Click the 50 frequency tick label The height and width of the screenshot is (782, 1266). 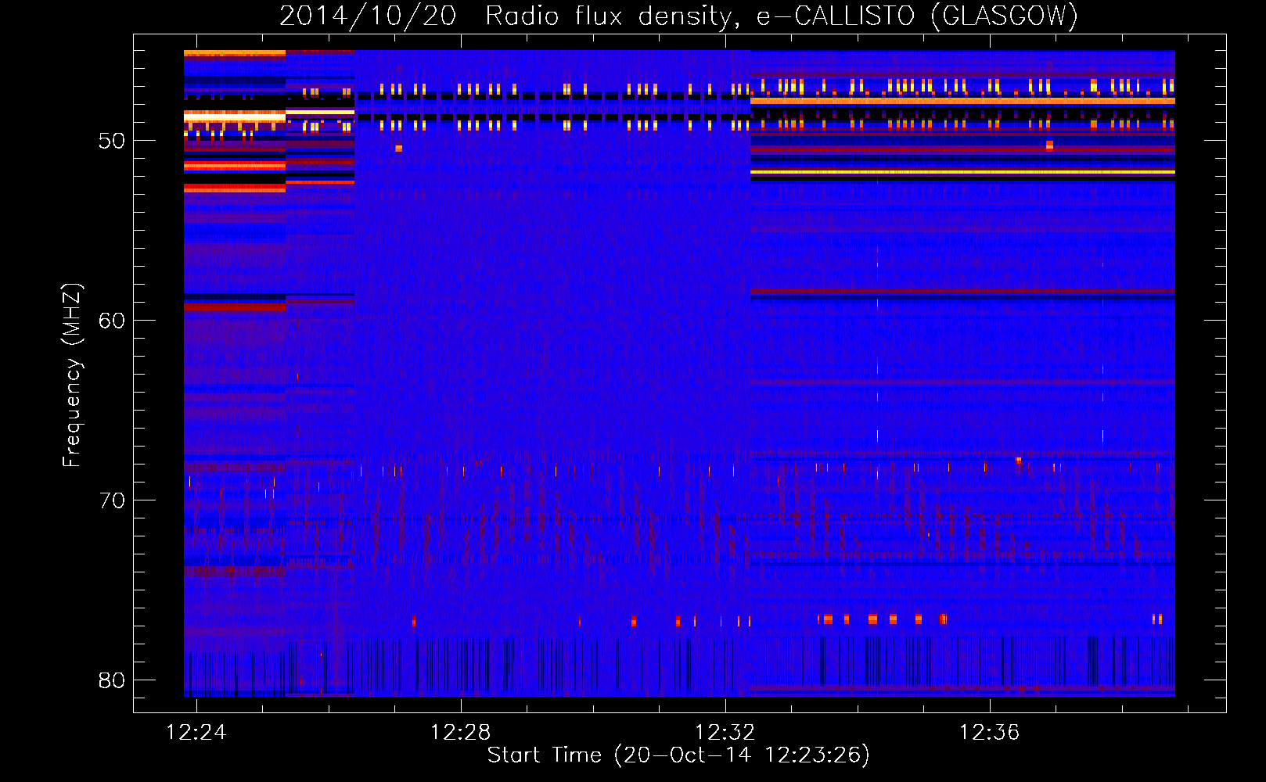point(112,141)
